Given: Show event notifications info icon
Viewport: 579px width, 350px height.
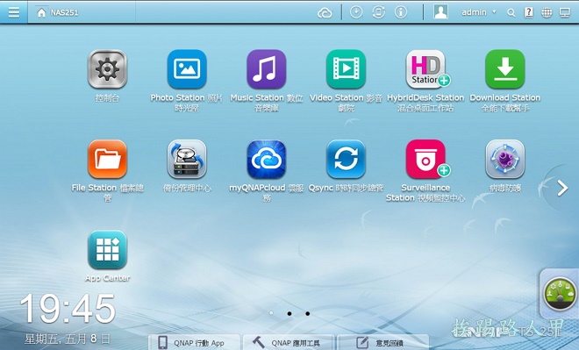Looking at the screenshot, I should click(401, 12).
